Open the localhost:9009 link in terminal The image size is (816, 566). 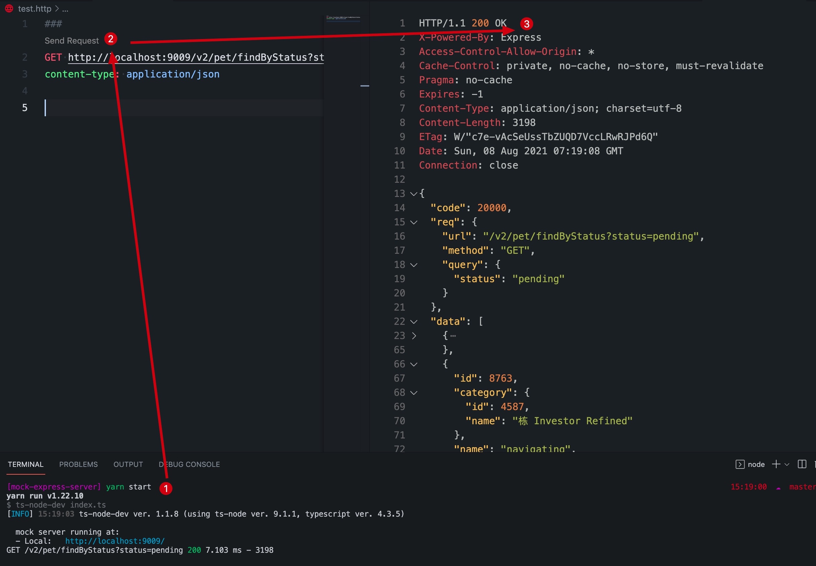click(115, 541)
